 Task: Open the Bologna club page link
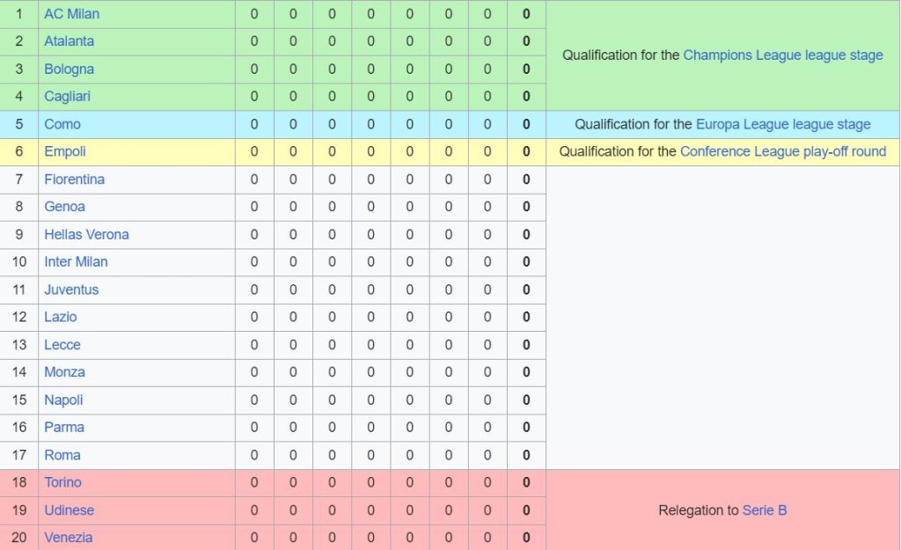[x=69, y=69]
